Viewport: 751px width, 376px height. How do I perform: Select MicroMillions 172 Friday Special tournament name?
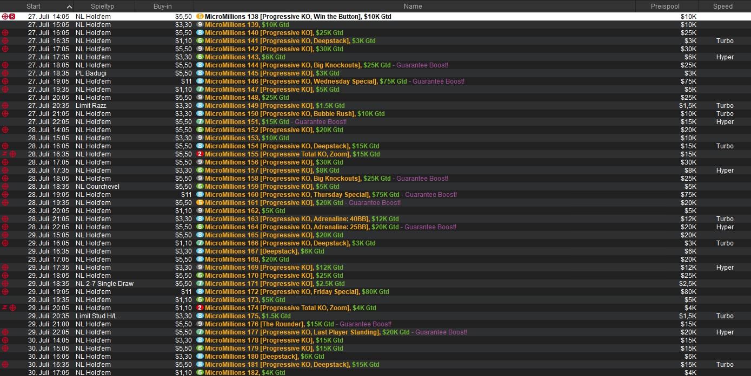282,292
